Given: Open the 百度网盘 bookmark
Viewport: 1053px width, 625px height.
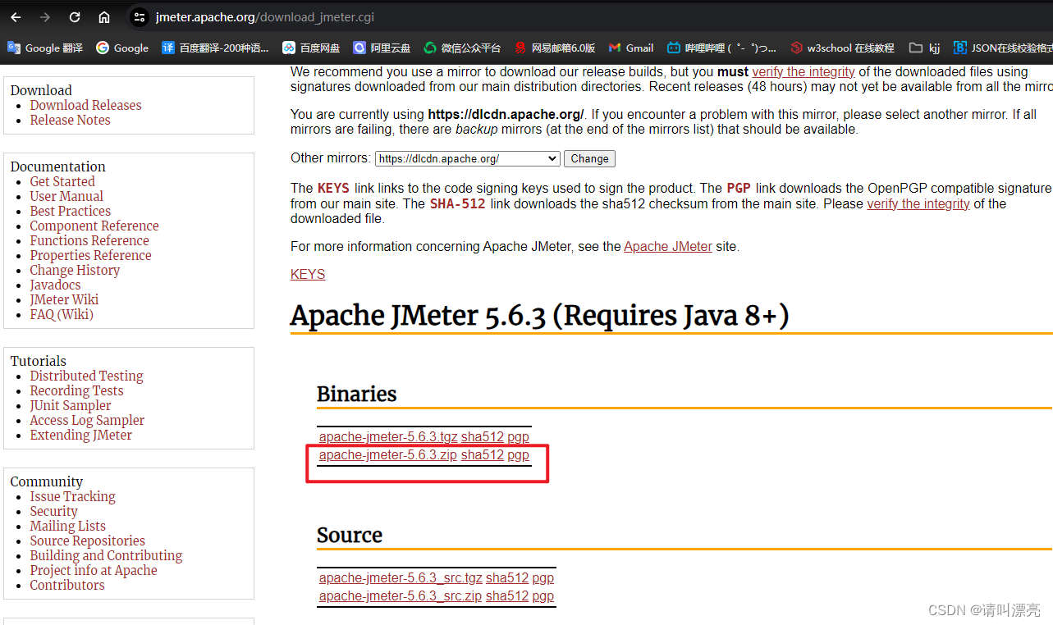Looking at the screenshot, I should [311, 48].
